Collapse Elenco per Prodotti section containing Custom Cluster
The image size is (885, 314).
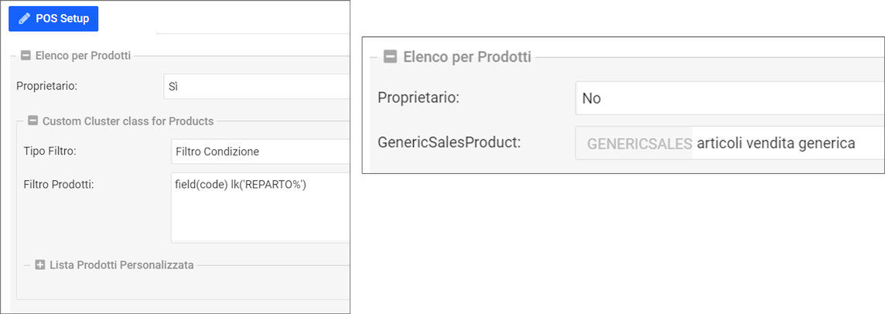coord(26,56)
